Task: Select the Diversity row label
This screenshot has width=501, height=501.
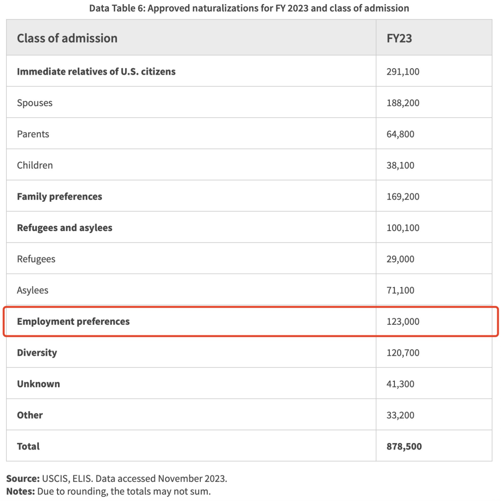Action: [x=37, y=353]
